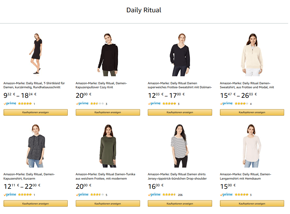This screenshot has height=214, width=290.
Task: Click the olive green tunic product image
Action: pyautogui.click(x=108, y=146)
